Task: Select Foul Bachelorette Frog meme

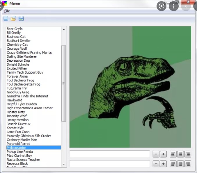Action: pos(24,84)
